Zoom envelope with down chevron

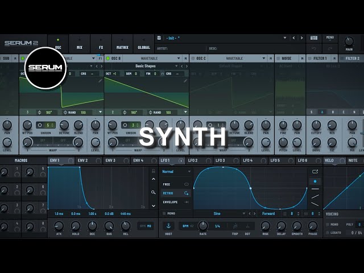tap(154, 206)
